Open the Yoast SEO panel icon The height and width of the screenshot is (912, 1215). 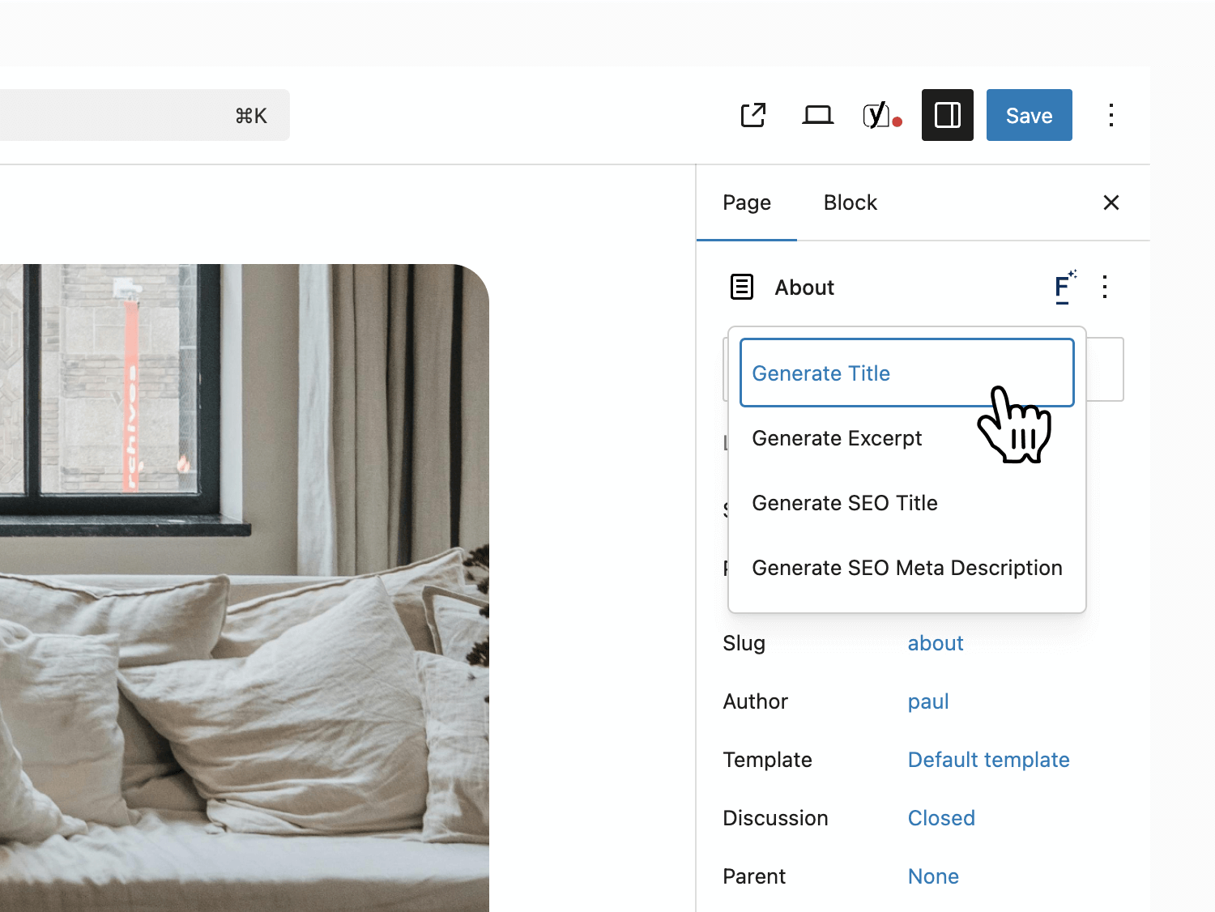point(880,115)
